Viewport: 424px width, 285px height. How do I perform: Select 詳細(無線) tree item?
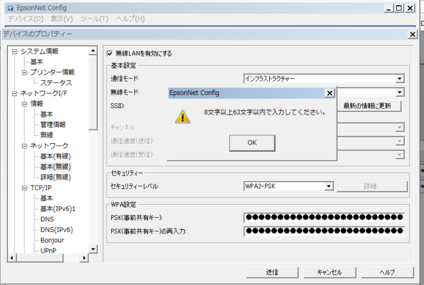click(56, 178)
